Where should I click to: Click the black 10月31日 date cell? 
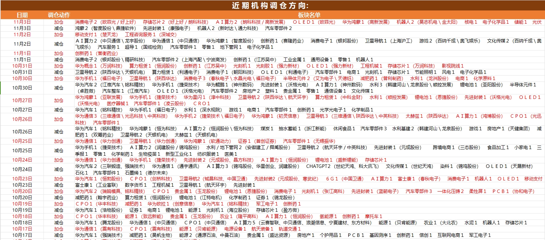click(x=22, y=72)
